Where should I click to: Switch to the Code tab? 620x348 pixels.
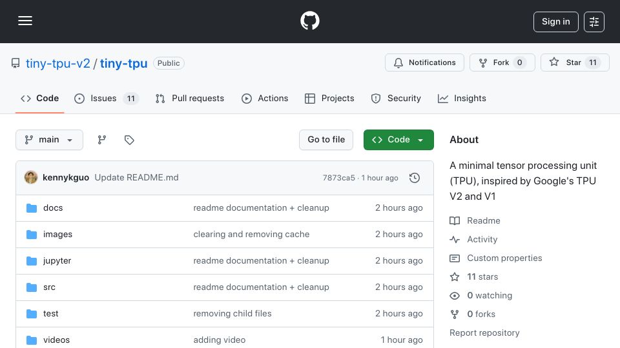tap(39, 98)
